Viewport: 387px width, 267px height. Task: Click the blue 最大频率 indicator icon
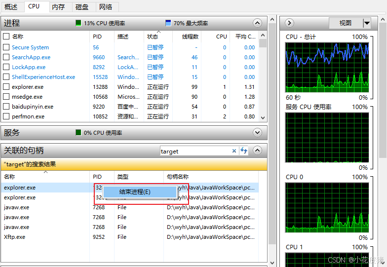[168, 23]
